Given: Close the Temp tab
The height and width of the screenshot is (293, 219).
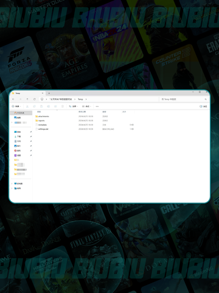Looking at the screenshot, I should click(43, 93).
